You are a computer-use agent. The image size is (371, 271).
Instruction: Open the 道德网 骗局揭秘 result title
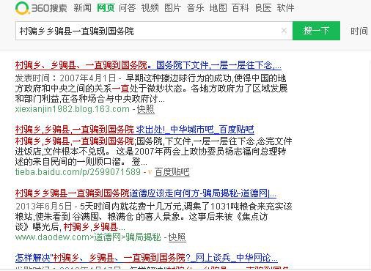pos(146,193)
